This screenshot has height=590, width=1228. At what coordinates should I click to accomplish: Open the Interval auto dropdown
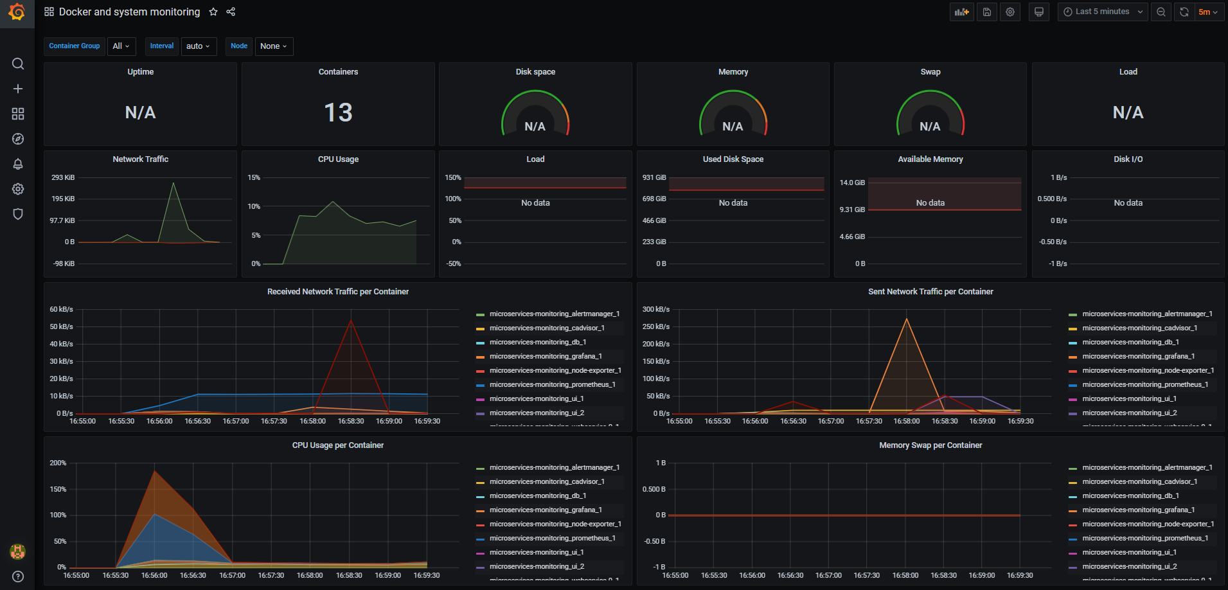(198, 46)
